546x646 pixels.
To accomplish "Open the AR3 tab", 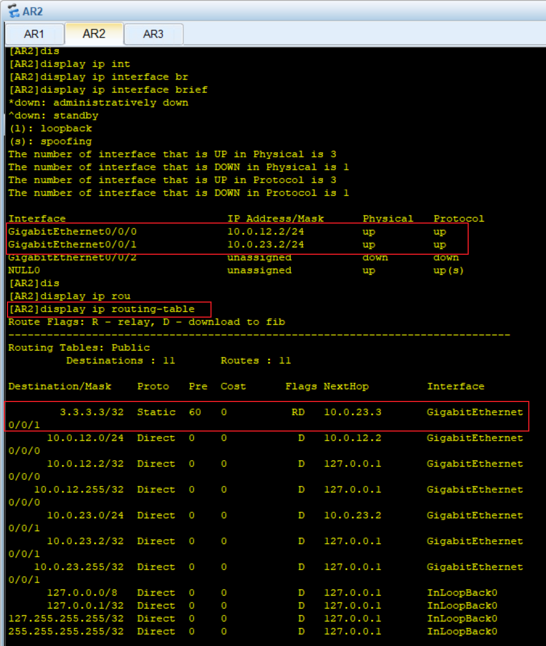I will click(154, 34).
